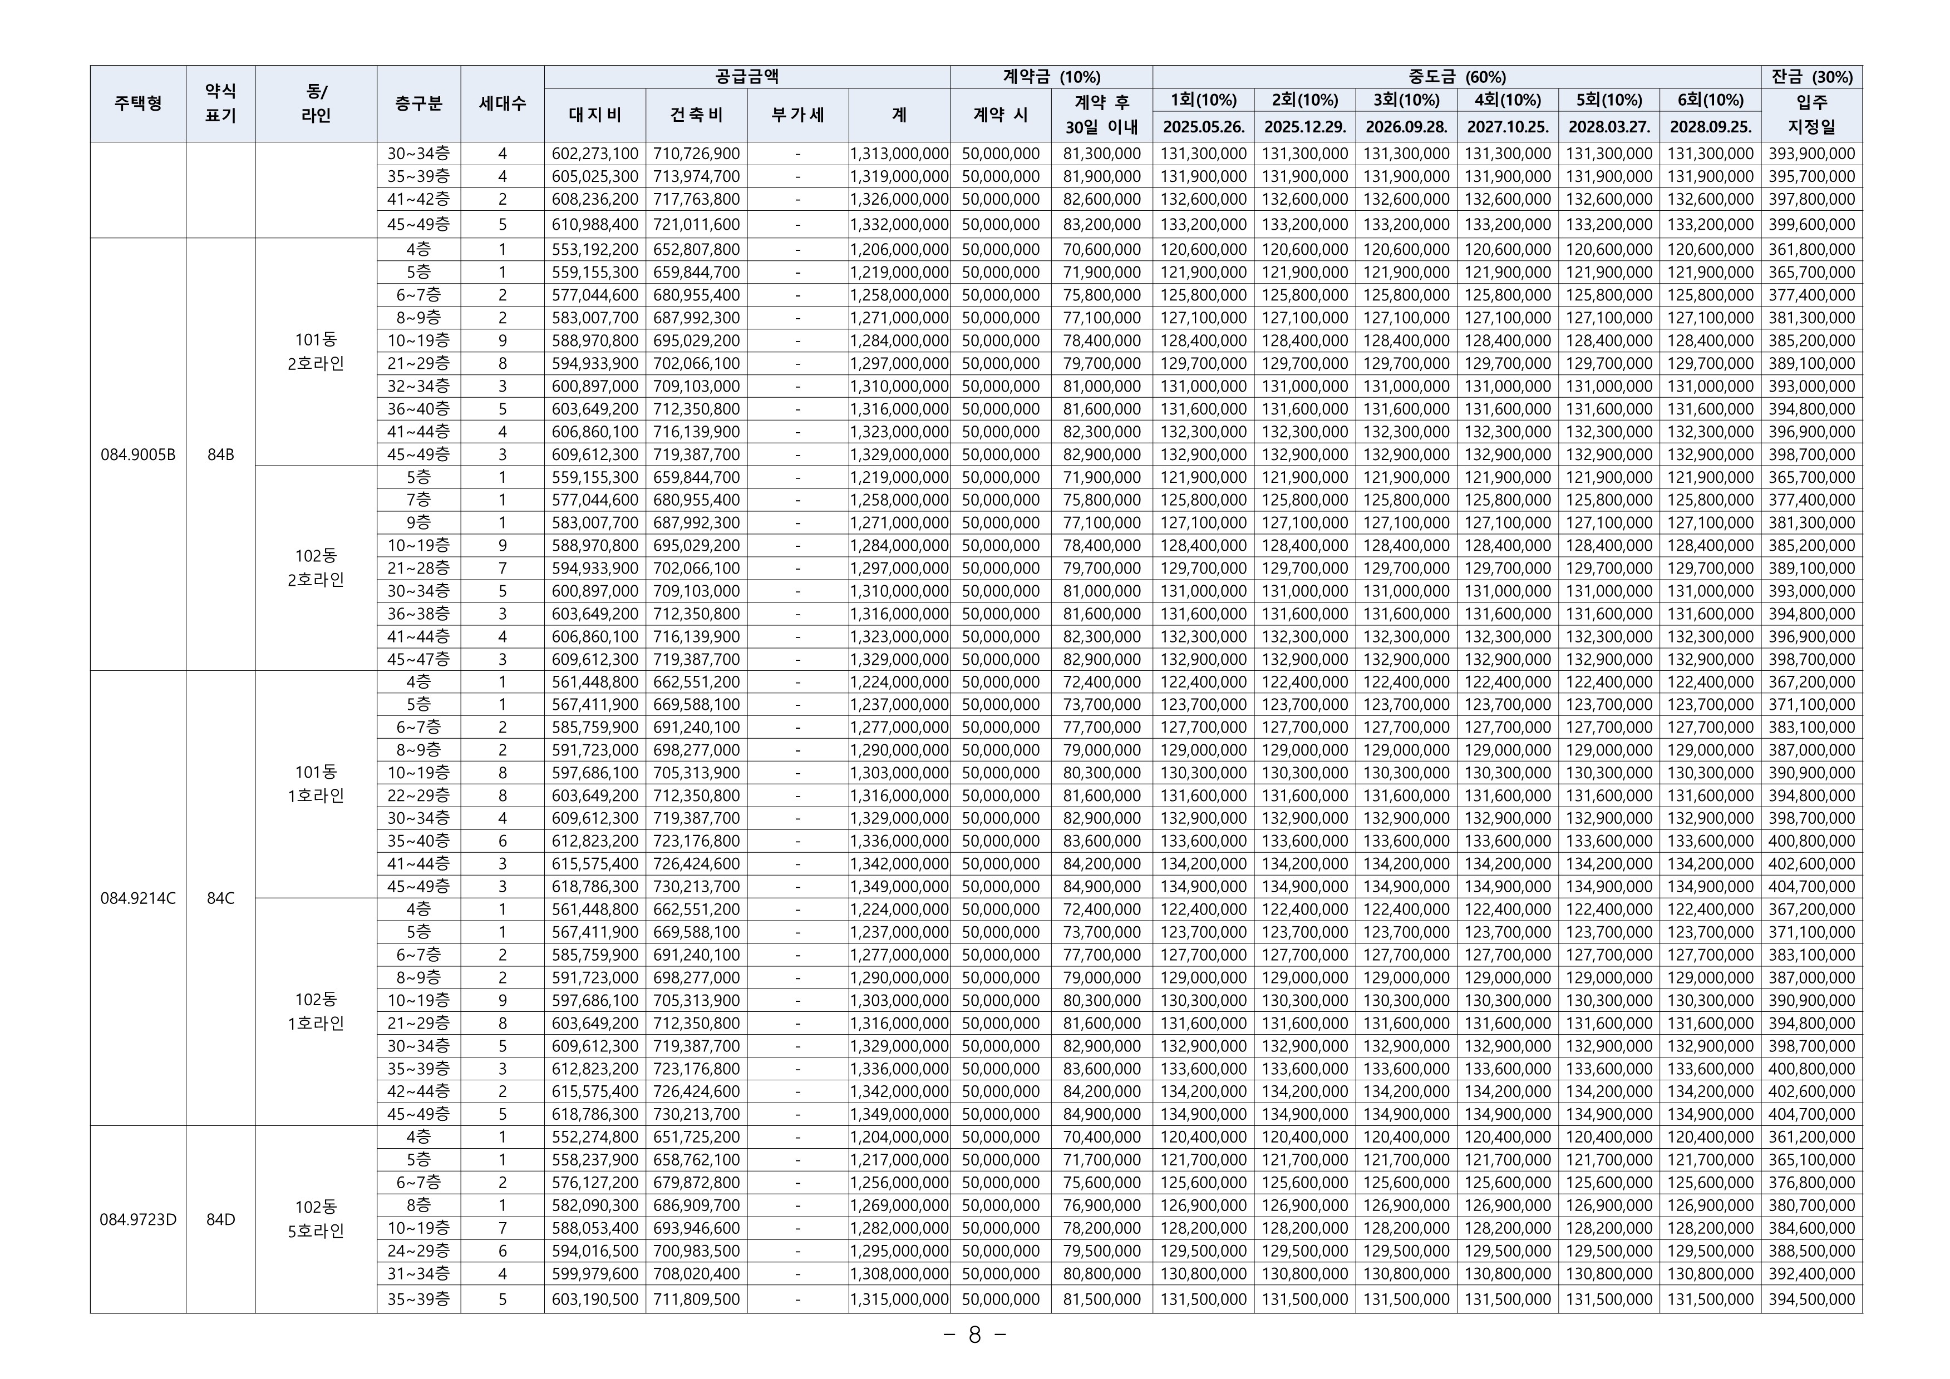Click the 102동 2호라인 cell
1950x1379 pixels.
316,568
